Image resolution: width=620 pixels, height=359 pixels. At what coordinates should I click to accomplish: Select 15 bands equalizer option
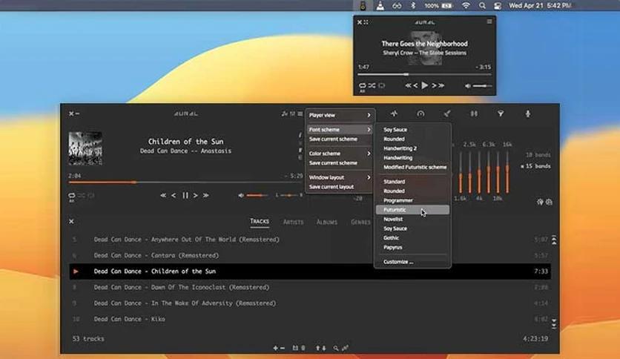pyautogui.click(x=535, y=166)
